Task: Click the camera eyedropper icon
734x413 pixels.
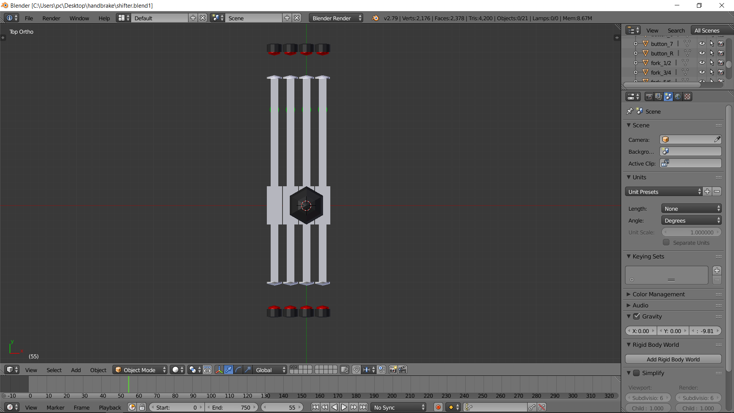Action: pos(717,140)
